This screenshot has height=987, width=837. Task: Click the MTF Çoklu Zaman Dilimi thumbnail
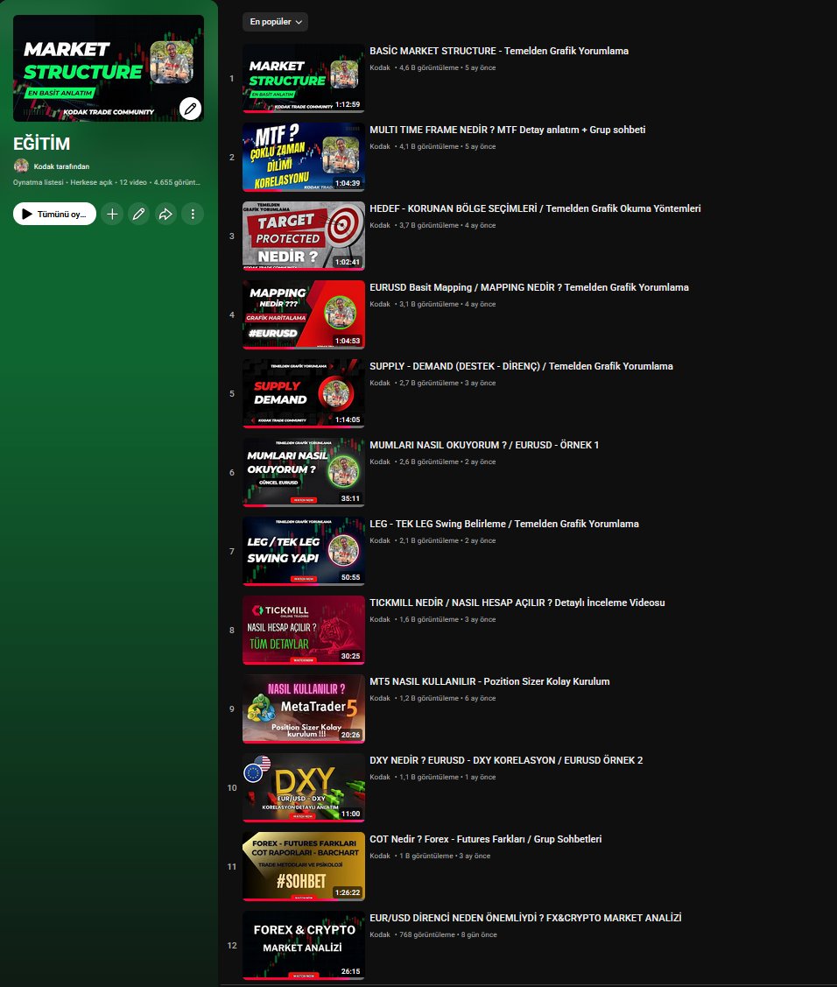[x=303, y=157]
